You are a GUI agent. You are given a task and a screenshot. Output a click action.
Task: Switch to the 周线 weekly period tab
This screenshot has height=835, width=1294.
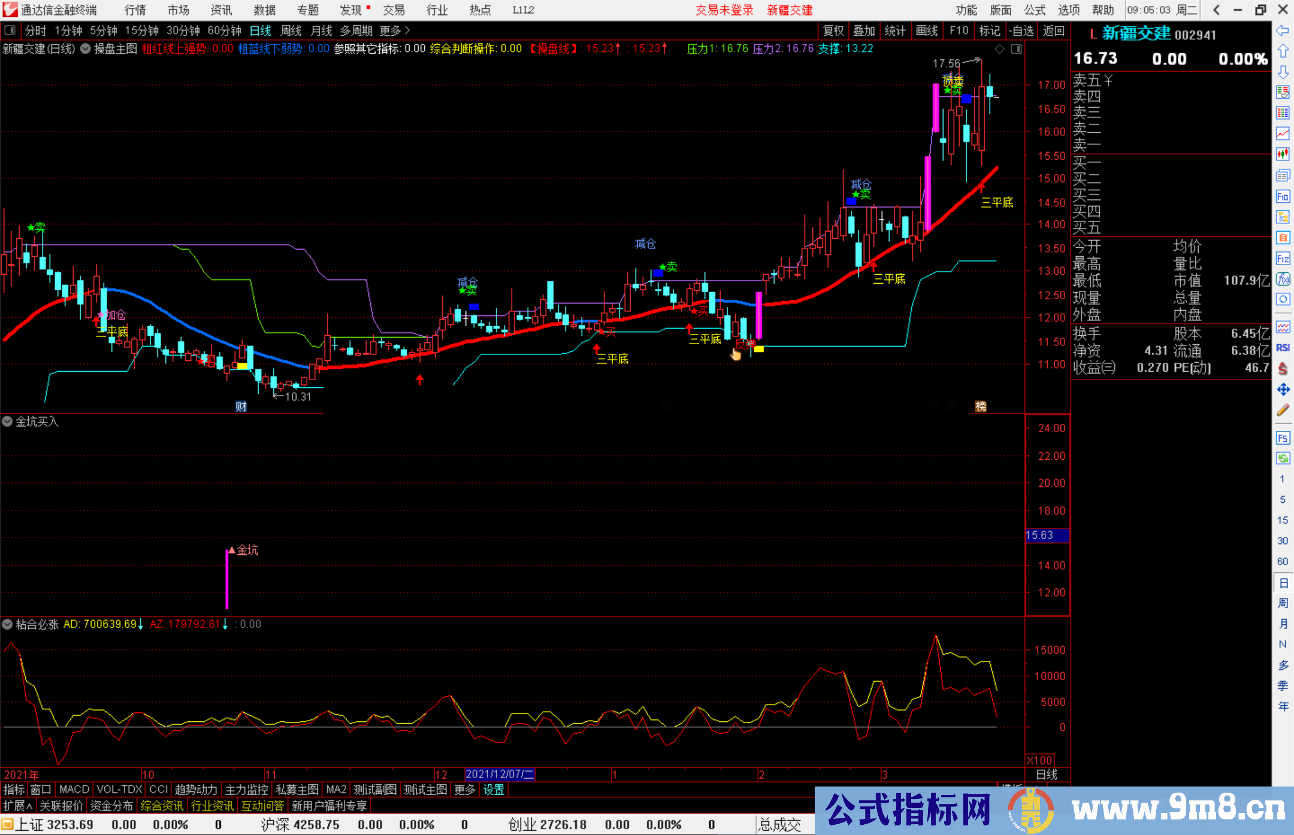291,31
